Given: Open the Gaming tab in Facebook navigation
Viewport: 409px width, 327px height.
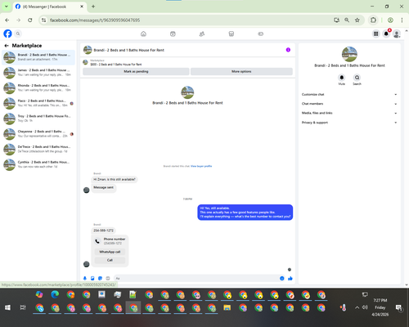Looking at the screenshot, I should [260, 34].
